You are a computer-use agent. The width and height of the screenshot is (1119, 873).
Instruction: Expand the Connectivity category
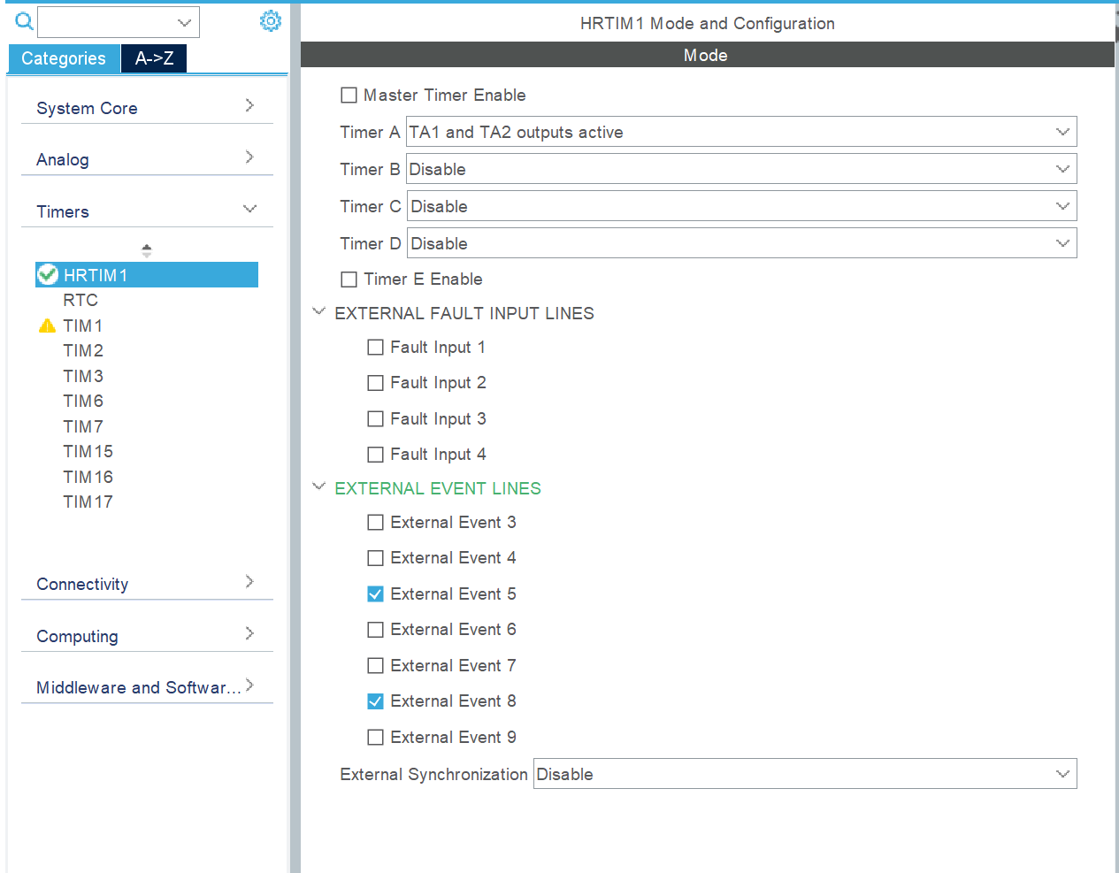(146, 584)
